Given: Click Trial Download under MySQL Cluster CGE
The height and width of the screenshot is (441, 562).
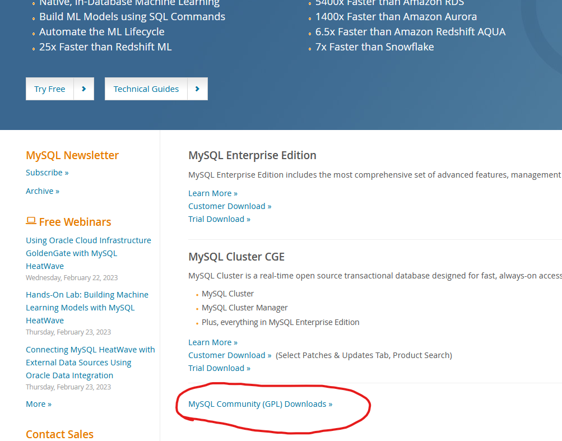Looking at the screenshot, I should pyautogui.click(x=219, y=368).
